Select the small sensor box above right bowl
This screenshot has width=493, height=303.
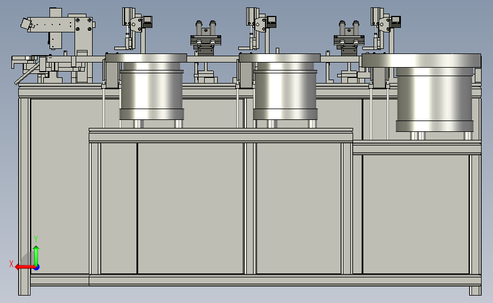[396, 22]
